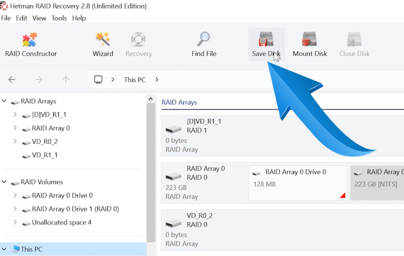This screenshot has height=256, width=404.
Task: Expand chevron after computer icon in path
Action: (x=113, y=80)
